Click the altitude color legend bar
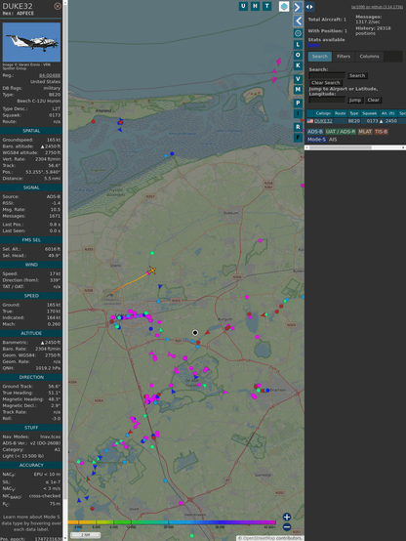The height and width of the screenshot is (541, 406). 172,522
